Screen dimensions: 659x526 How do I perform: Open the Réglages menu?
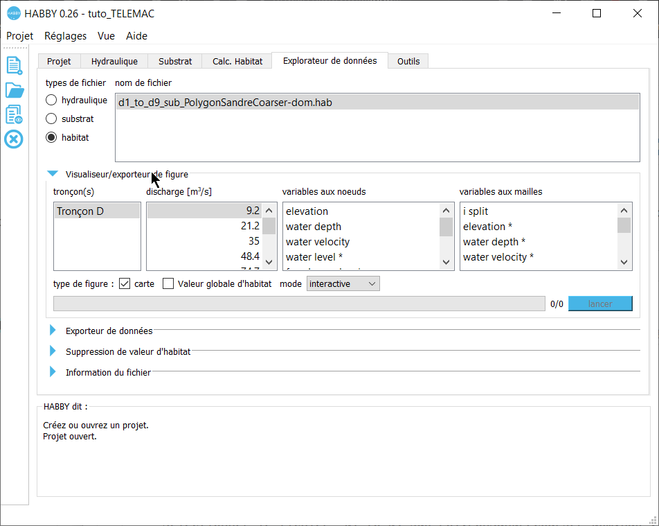tap(65, 36)
